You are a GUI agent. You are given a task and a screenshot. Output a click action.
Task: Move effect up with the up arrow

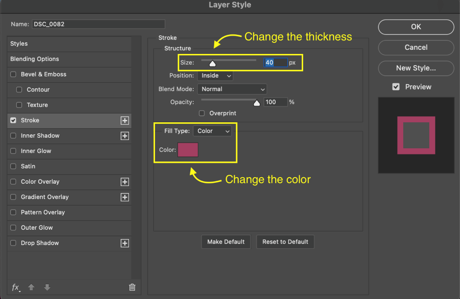click(x=31, y=287)
